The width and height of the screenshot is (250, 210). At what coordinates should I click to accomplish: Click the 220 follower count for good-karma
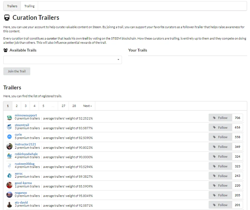coord(237,185)
